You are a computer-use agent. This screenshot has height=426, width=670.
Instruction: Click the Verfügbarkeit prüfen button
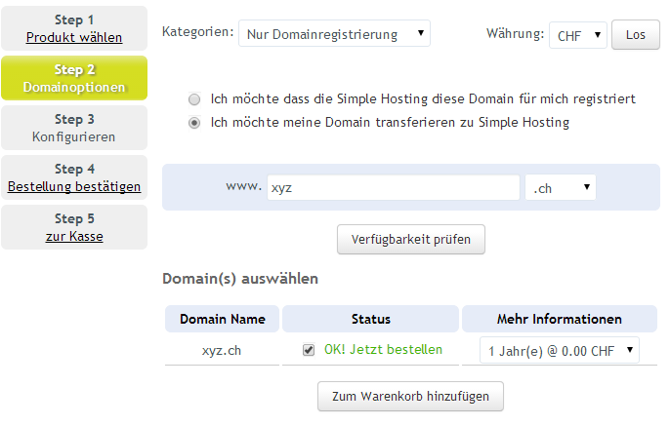coord(410,239)
